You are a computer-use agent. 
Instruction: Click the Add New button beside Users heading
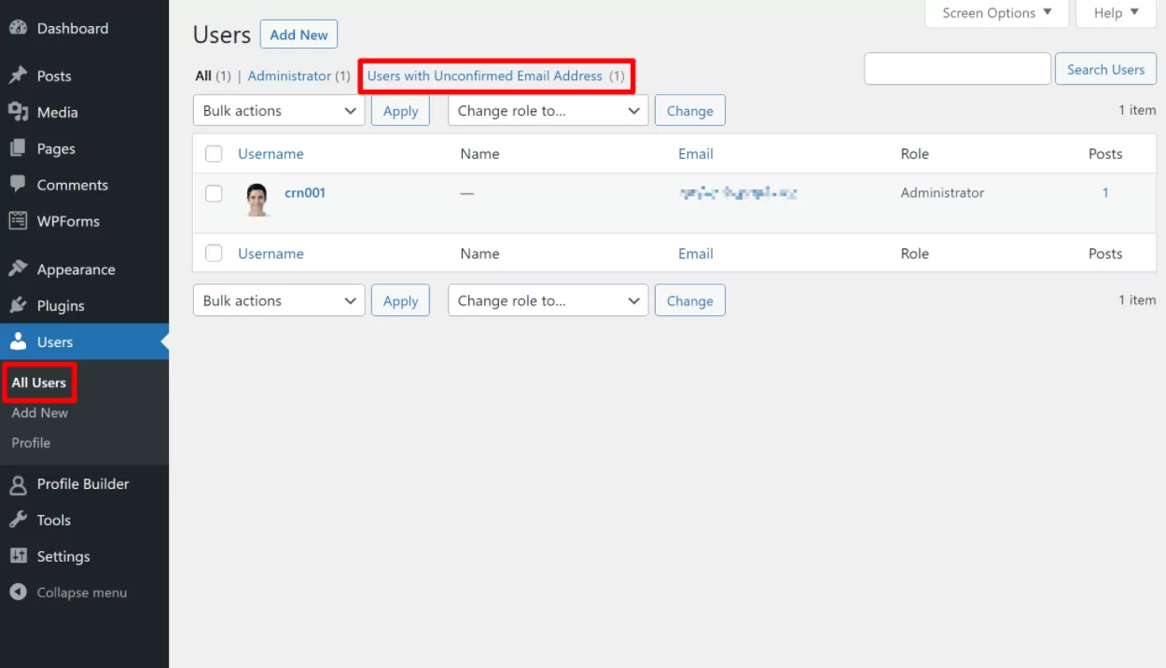tap(298, 35)
